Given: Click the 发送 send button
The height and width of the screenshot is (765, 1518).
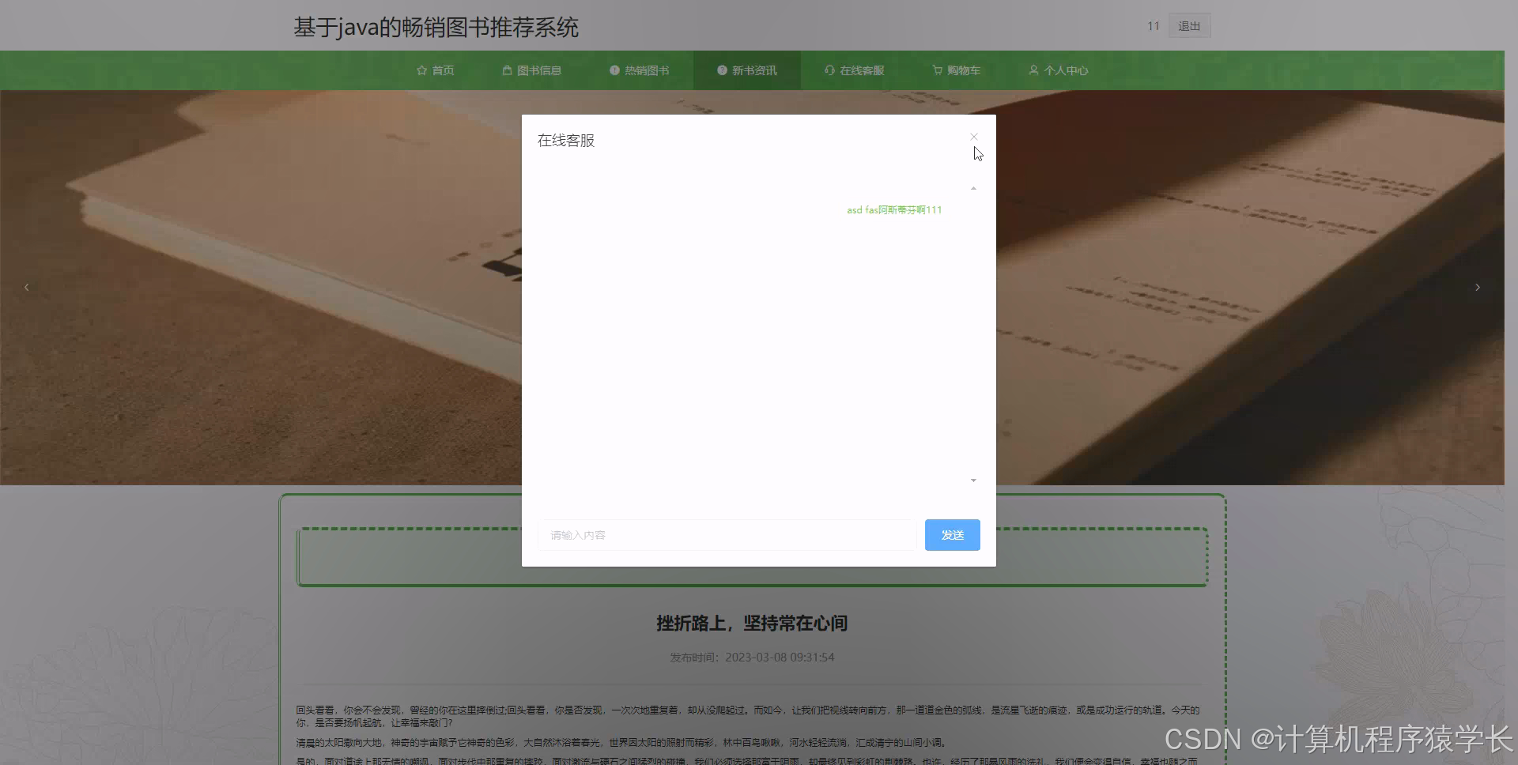Looking at the screenshot, I should (952, 535).
